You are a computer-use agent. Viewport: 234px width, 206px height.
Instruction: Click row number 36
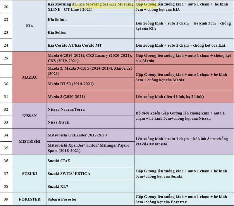(x=6, y=161)
